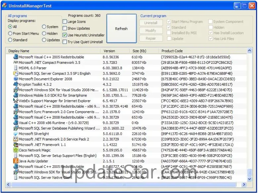258x193 pixels.
Task: Select the "Microsoft Silverlight" entry
Action: coord(34,134)
